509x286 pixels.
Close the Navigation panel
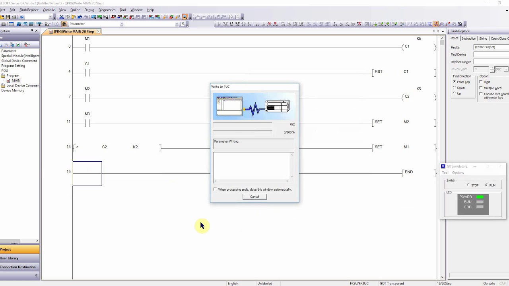(36, 31)
